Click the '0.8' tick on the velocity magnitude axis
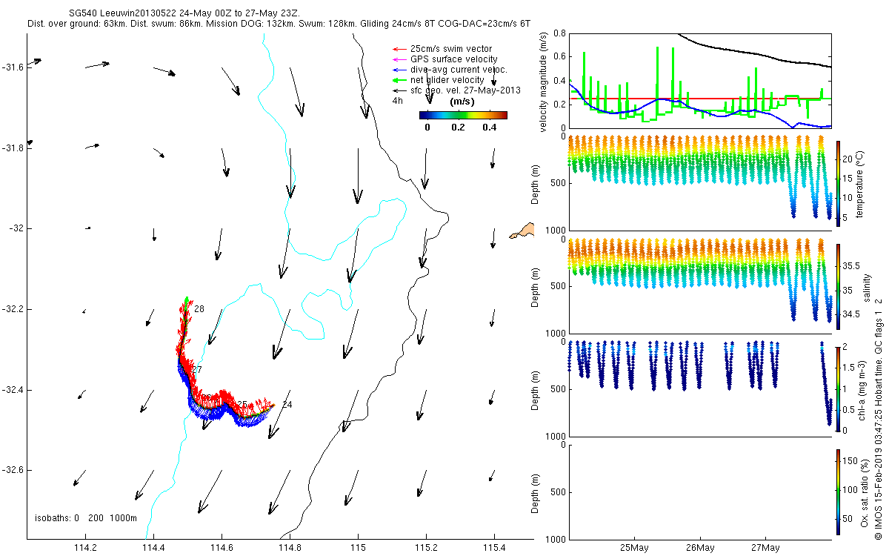 click(559, 33)
